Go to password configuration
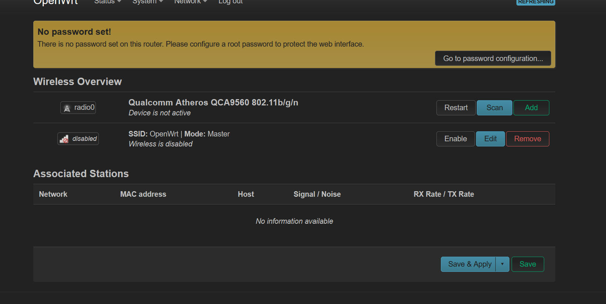Viewport: 606px width, 304px height. [x=493, y=58]
